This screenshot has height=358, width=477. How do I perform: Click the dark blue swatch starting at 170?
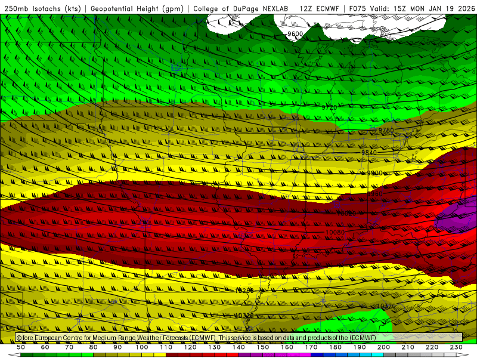(x=317, y=355)
